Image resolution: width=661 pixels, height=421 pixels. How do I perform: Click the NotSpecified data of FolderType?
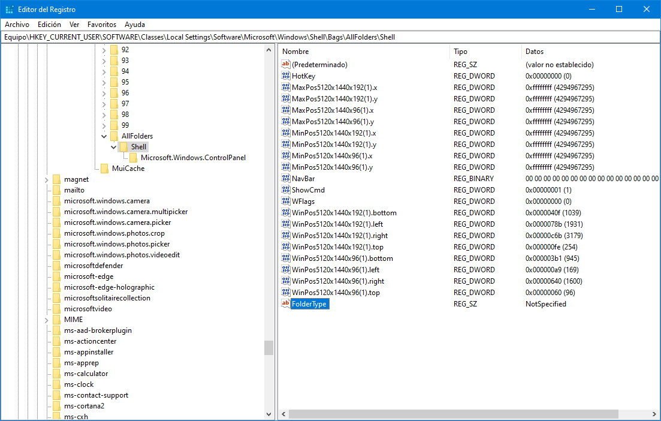[545, 303]
